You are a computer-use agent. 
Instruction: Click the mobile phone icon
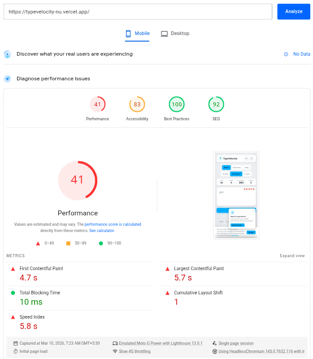(x=128, y=34)
